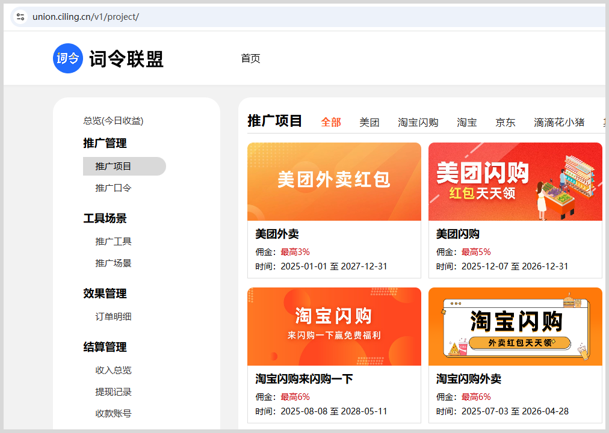
Task: Open 推广口令 in the sidebar
Action: 113,188
